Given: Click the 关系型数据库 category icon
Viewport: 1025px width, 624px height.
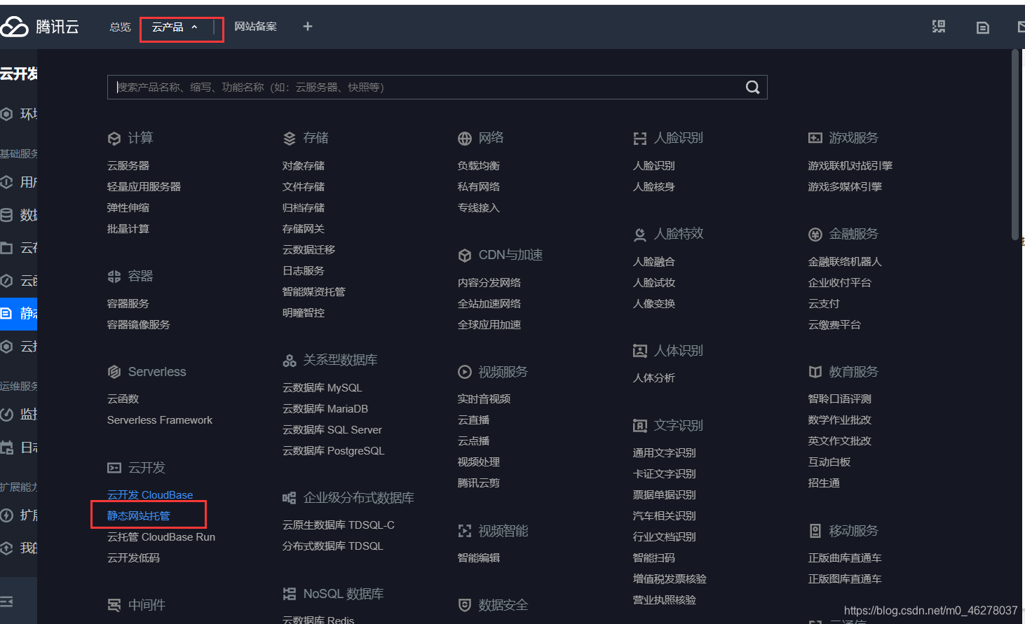Looking at the screenshot, I should [289, 361].
